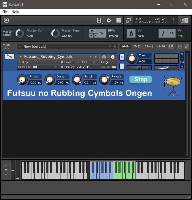The image size is (192, 200).
Task: Select the A3 reference pitch button
Action: [171, 34]
